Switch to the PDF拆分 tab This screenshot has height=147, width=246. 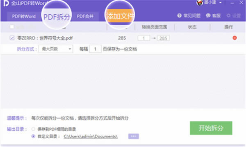click(x=57, y=17)
